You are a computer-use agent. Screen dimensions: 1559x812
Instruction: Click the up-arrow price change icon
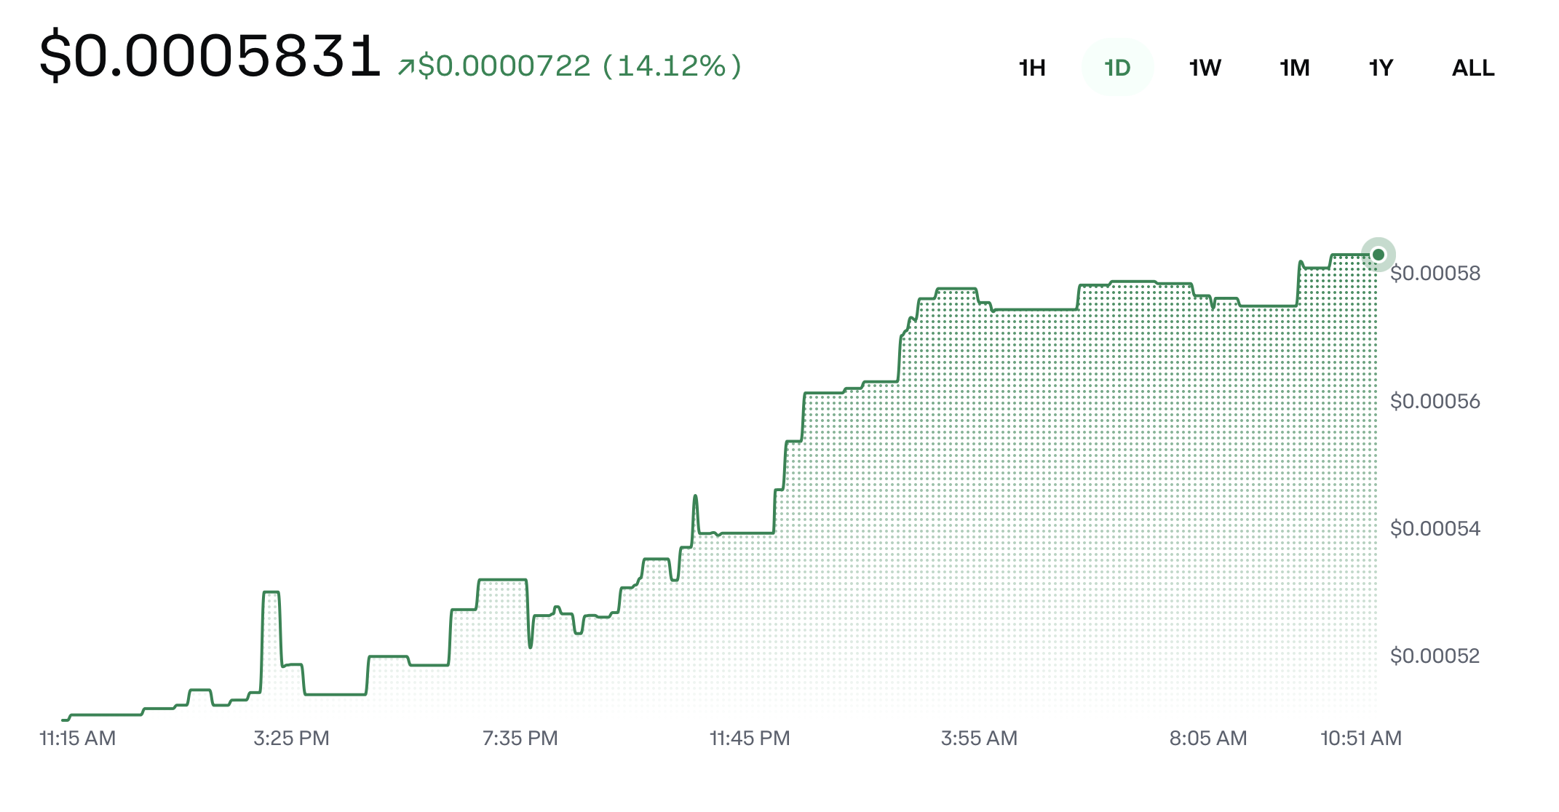point(406,68)
